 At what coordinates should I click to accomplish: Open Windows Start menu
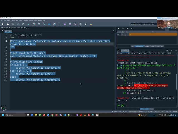point(3,115)
